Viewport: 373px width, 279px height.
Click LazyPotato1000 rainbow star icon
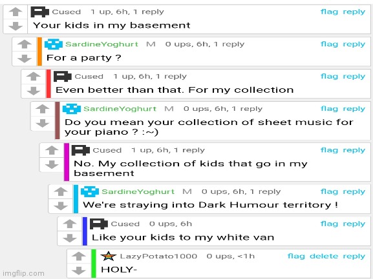click(109, 256)
